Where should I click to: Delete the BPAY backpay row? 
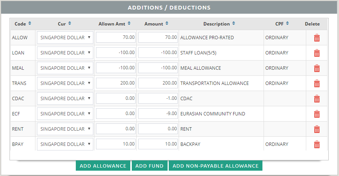[x=317, y=144]
